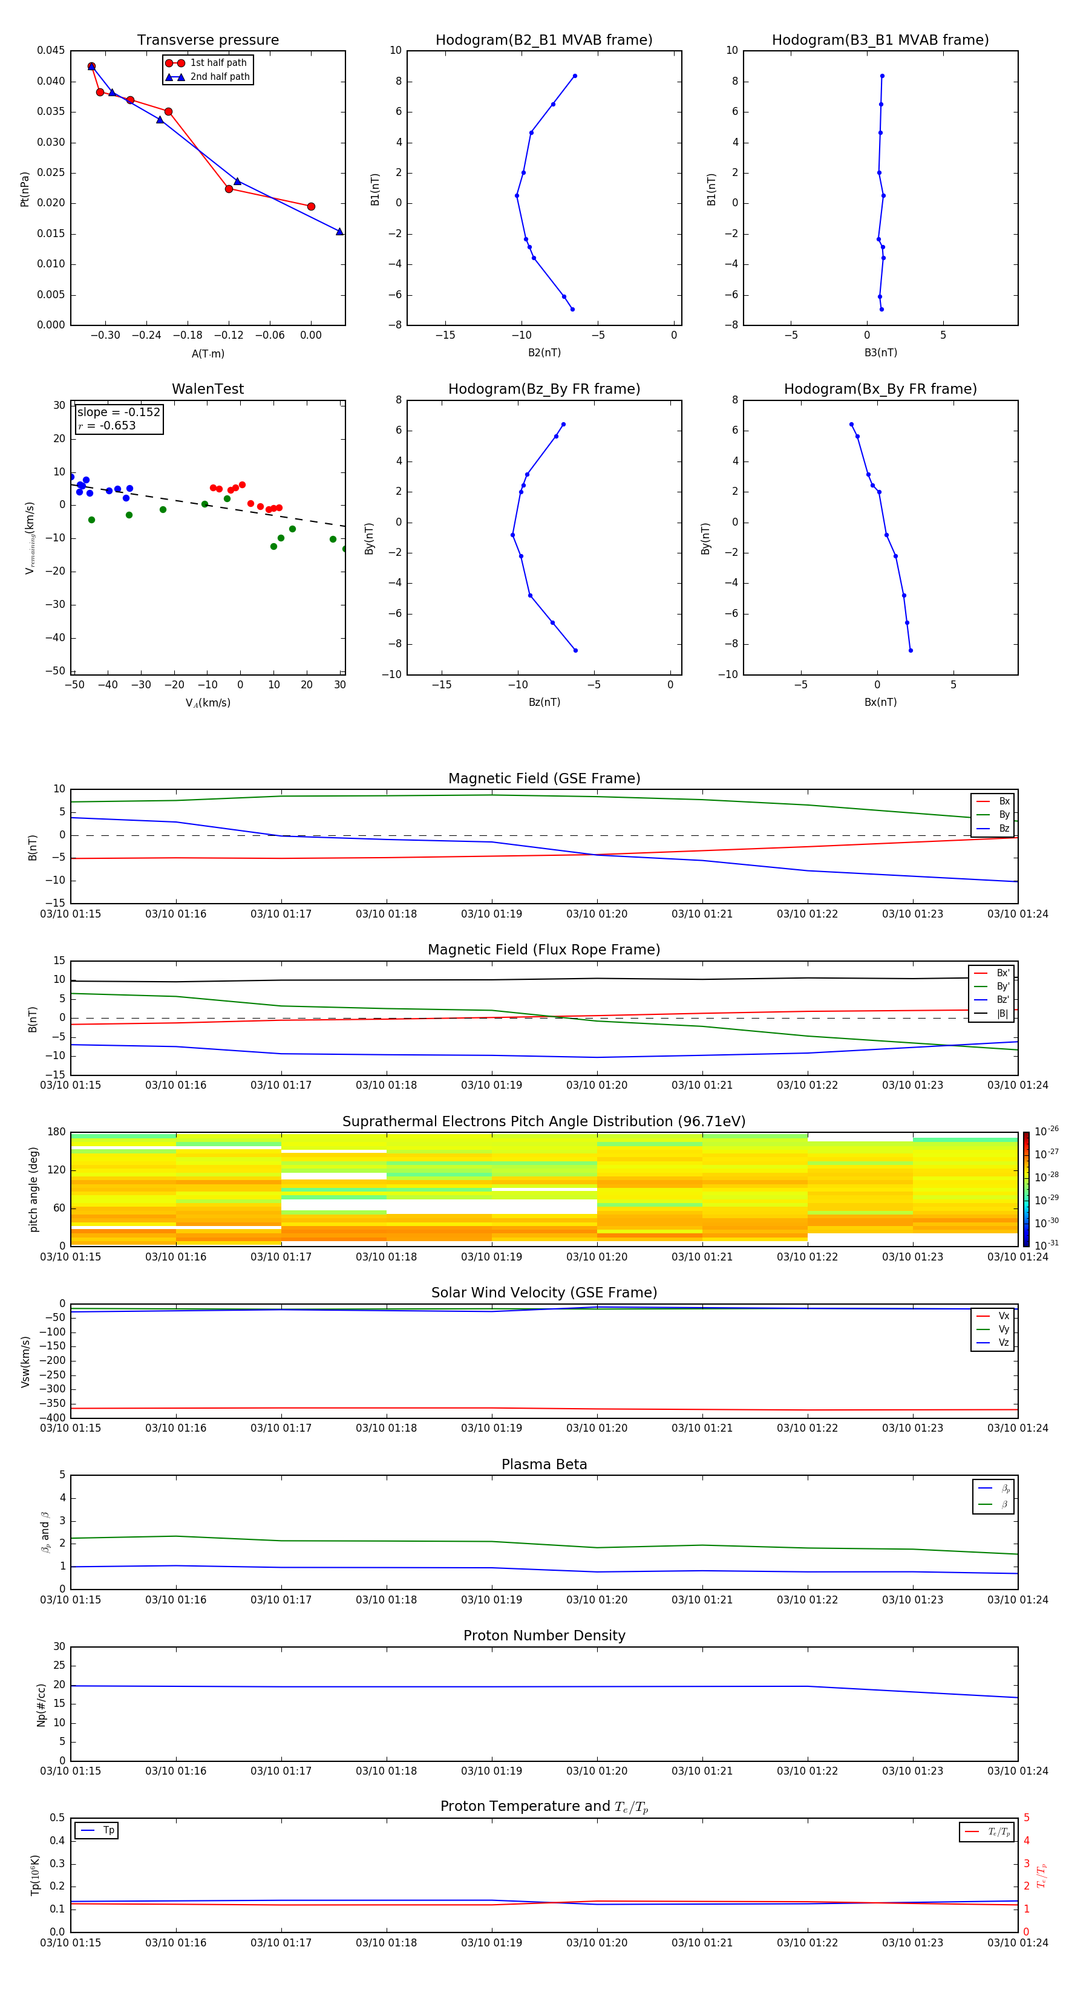
Task: Click the "Hodogram(B3_B1 MVAB frame)" title
Action: pos(880,41)
